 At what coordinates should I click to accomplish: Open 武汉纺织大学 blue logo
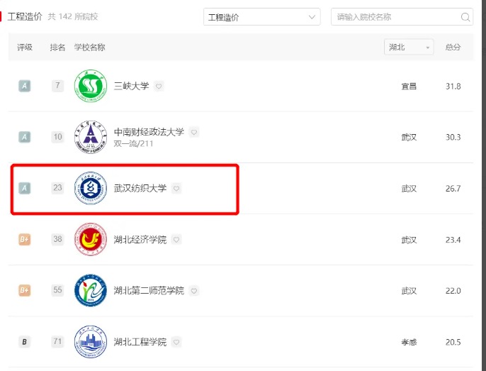click(91, 188)
